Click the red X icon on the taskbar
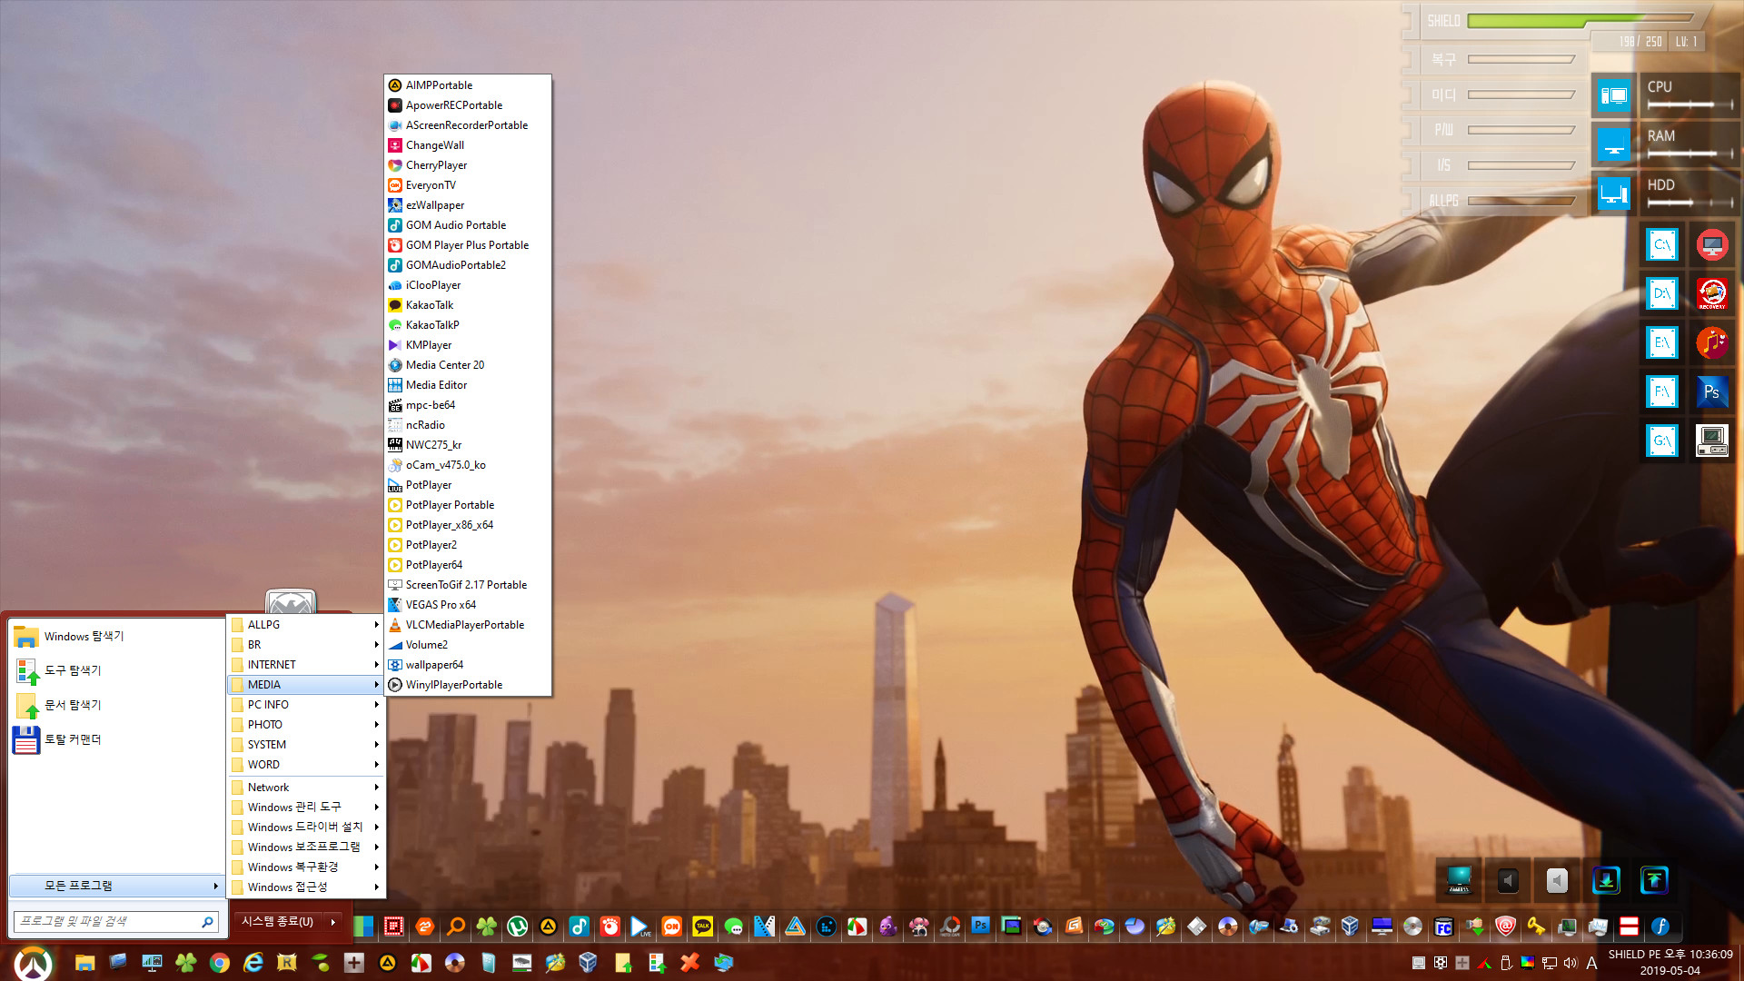Viewport: 1744px width, 981px height. click(689, 963)
